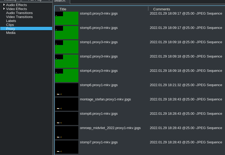
Task: Select the stomp5.proxy3-mkv.jpgs thumbnail
Action: [67, 33]
